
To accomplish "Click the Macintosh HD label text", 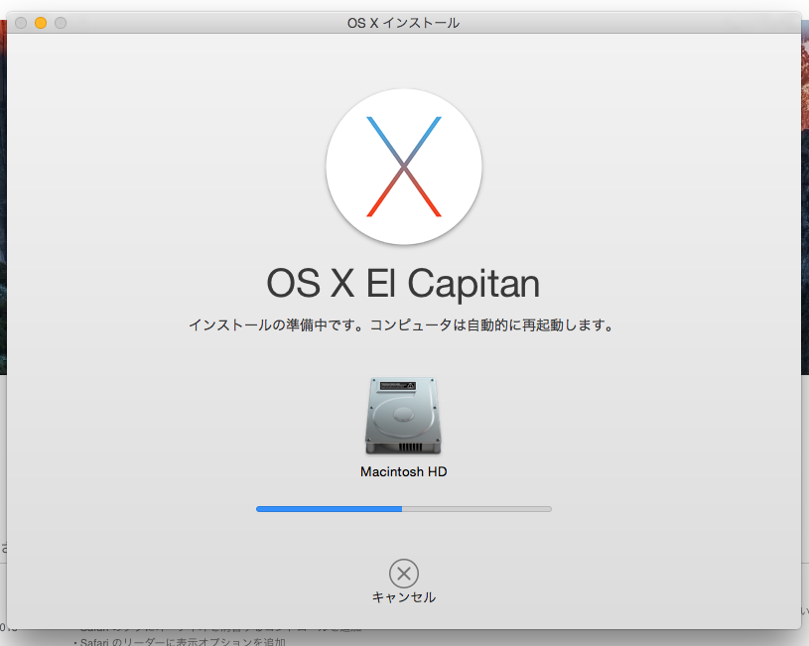I will (x=403, y=471).
